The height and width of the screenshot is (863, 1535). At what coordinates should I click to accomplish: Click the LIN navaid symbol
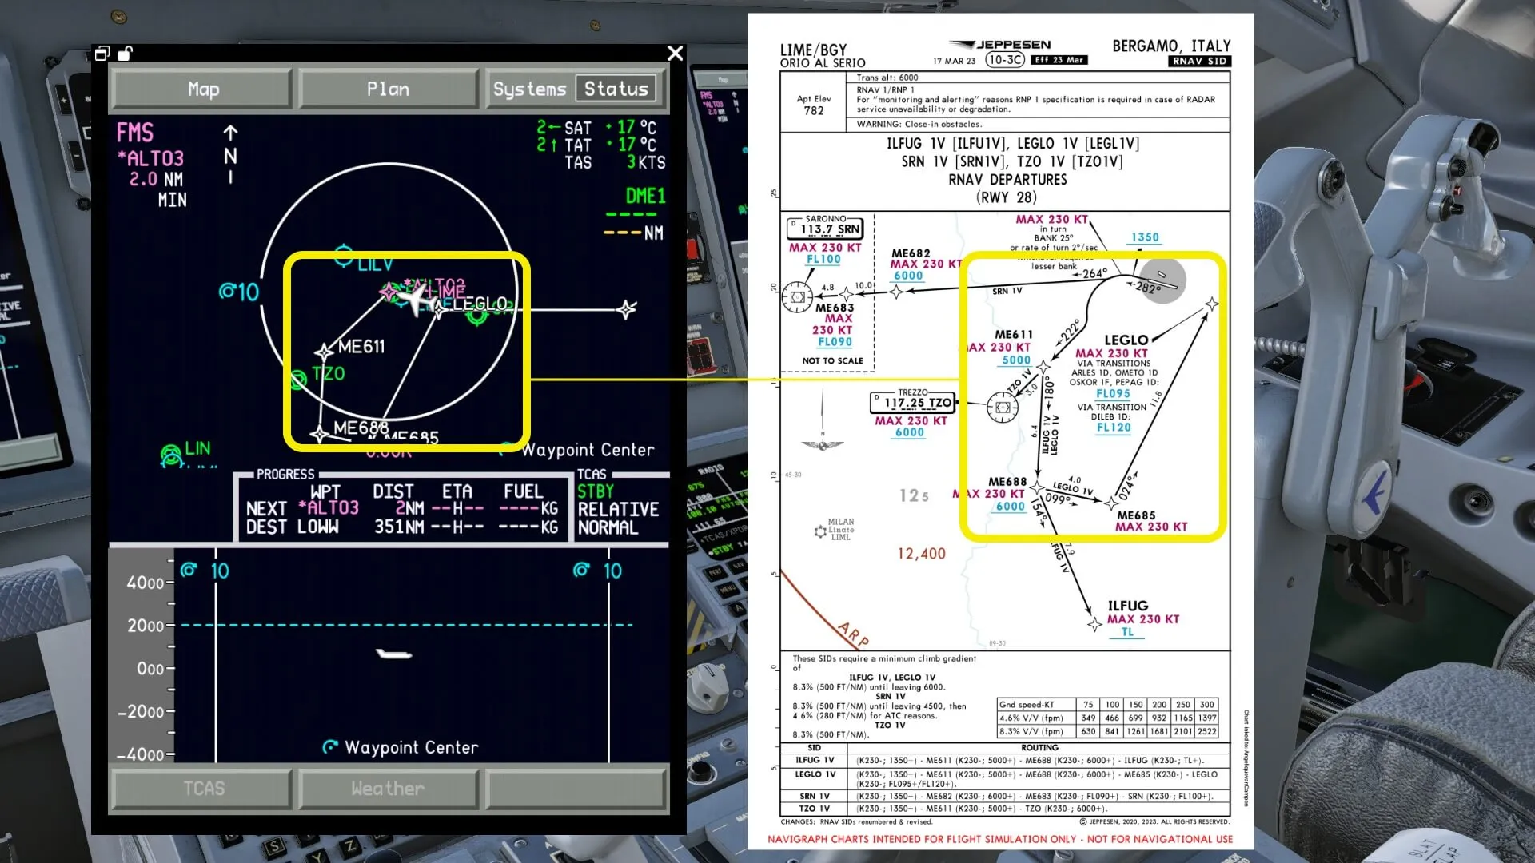(171, 455)
